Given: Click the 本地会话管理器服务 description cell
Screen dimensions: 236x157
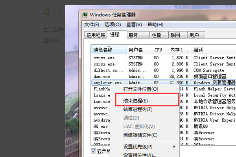Looking at the screenshot, I should click(x=214, y=101).
